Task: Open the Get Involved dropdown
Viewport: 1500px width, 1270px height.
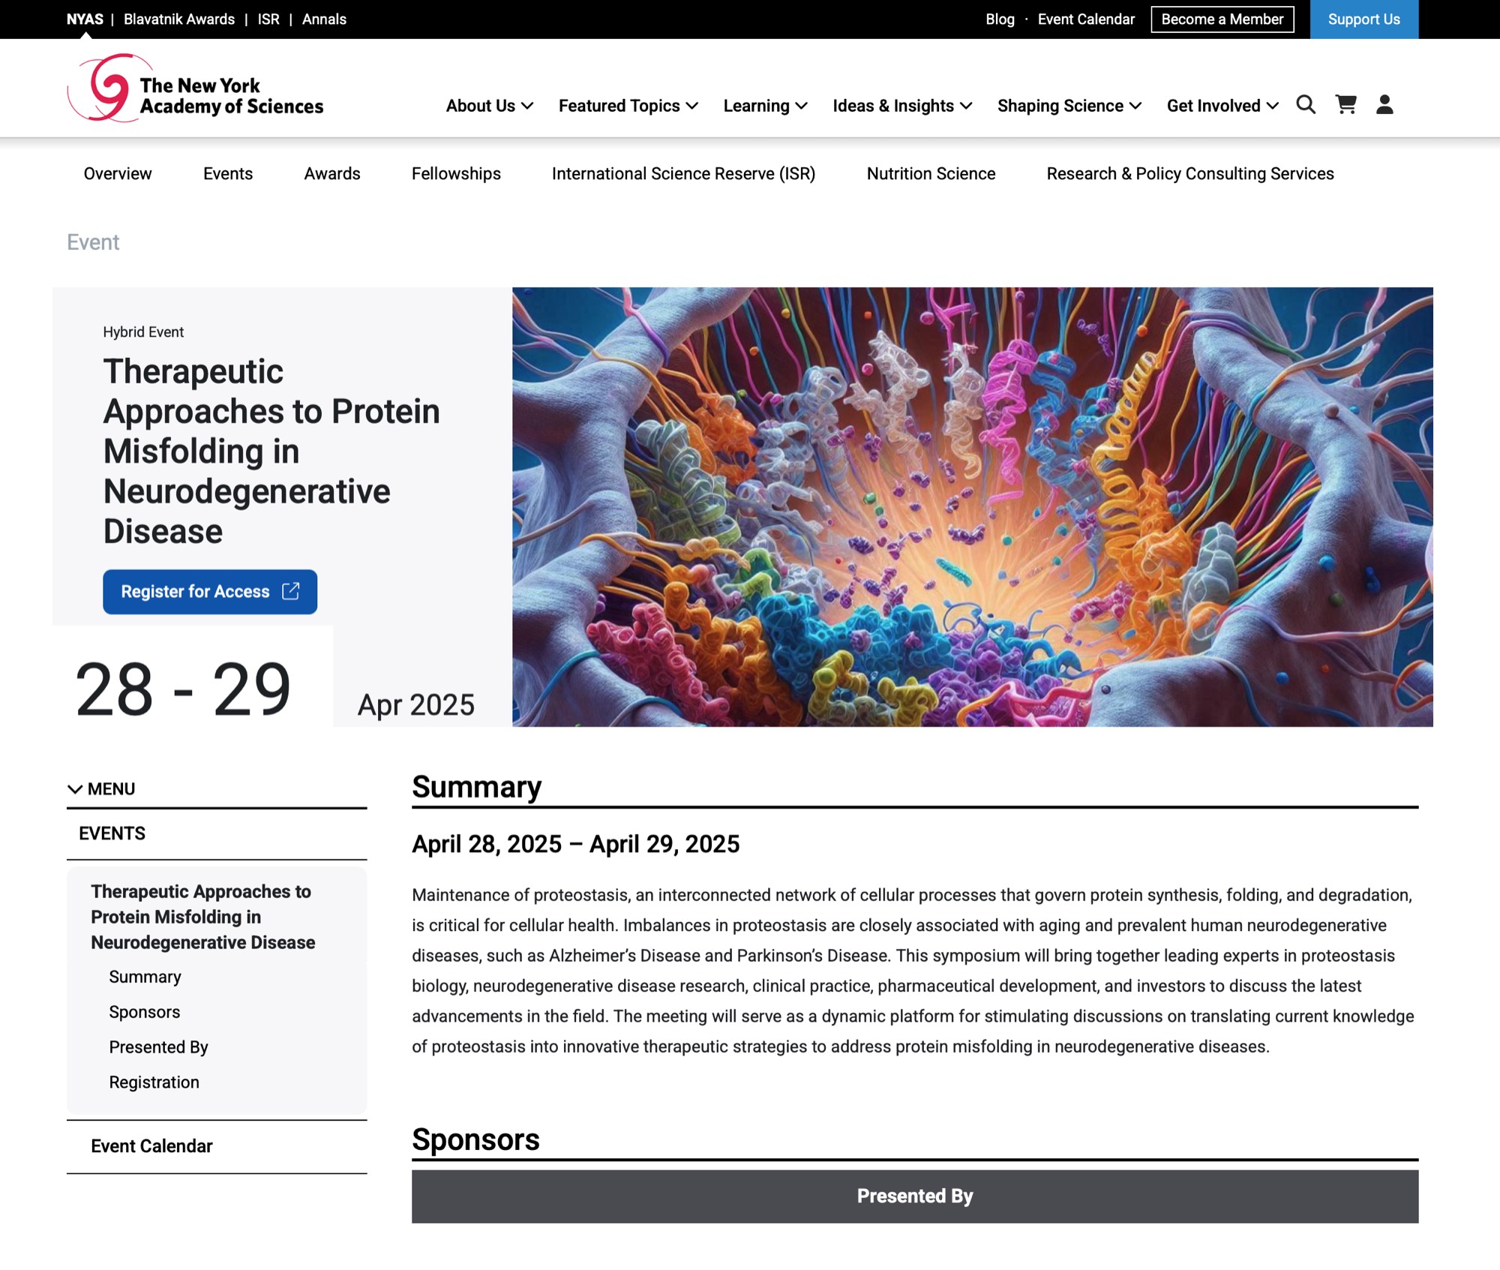Action: point(1222,106)
